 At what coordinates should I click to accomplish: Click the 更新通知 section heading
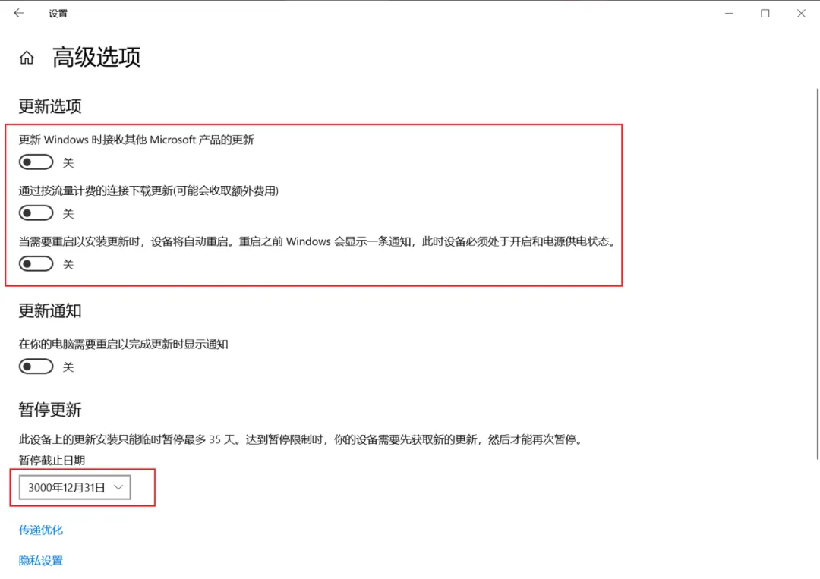50,311
